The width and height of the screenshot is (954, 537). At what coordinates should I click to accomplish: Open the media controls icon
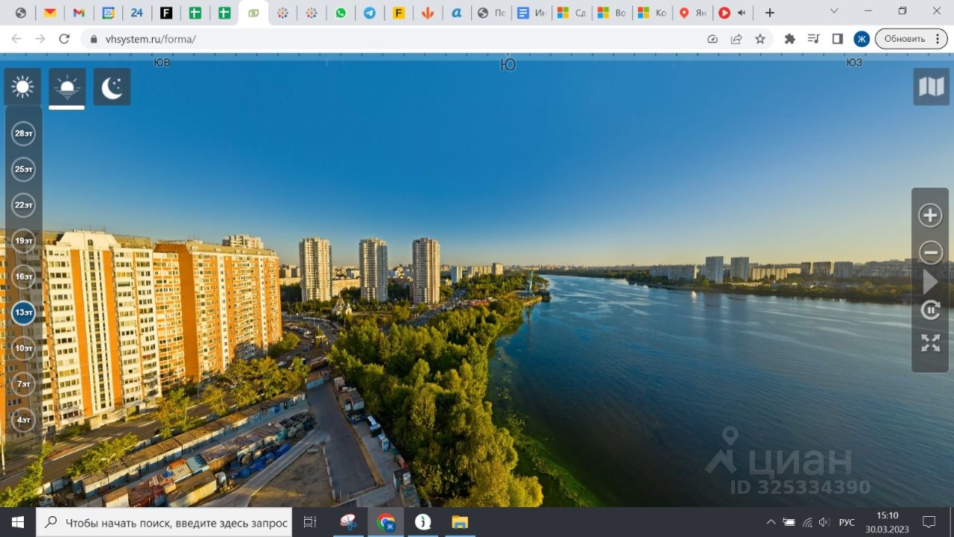point(814,39)
